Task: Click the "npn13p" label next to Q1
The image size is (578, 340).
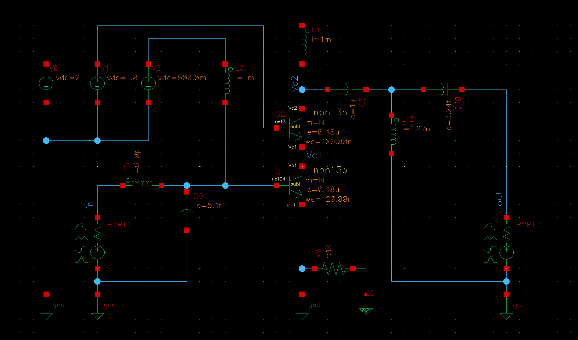Action: click(x=331, y=170)
